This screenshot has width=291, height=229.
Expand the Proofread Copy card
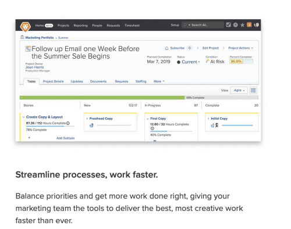point(87,119)
